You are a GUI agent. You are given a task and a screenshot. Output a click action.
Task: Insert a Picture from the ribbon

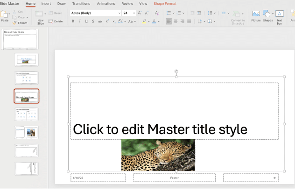point(256,14)
